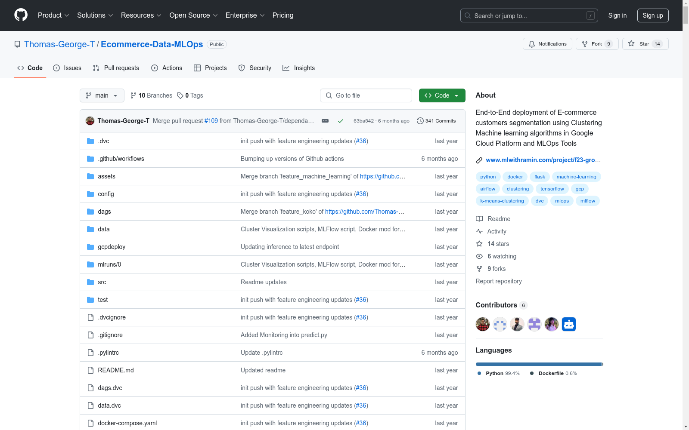Click the .pylintrc file icon

coord(90,353)
